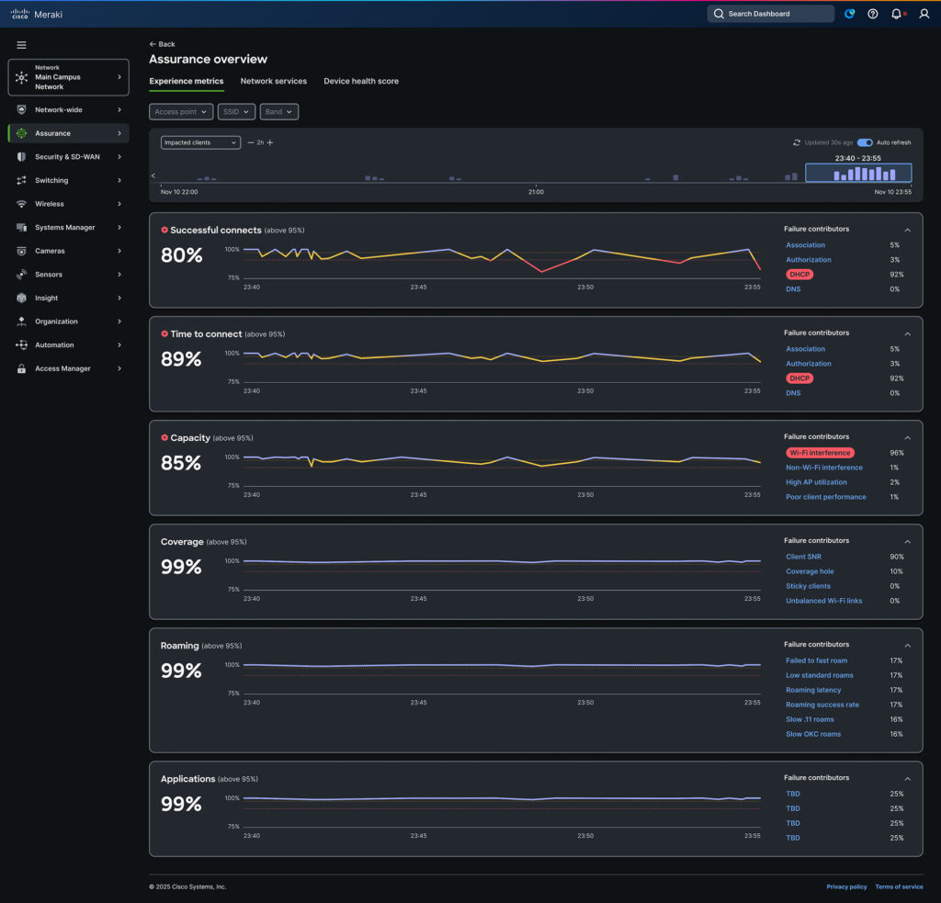Click the Switching sidebar icon

coord(21,180)
